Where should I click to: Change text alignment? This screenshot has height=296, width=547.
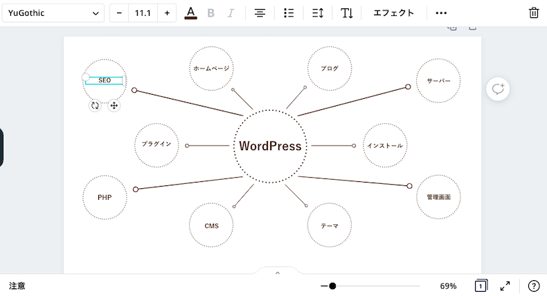coord(260,13)
